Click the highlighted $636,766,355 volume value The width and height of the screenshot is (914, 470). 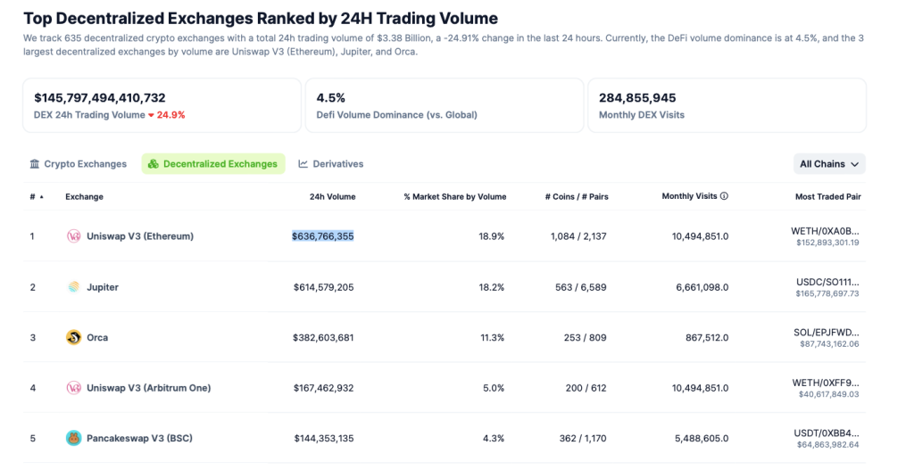(323, 235)
